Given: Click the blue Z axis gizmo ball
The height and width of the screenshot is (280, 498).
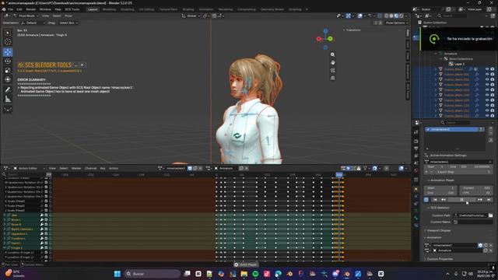Looking at the screenshot, I should (325, 31).
